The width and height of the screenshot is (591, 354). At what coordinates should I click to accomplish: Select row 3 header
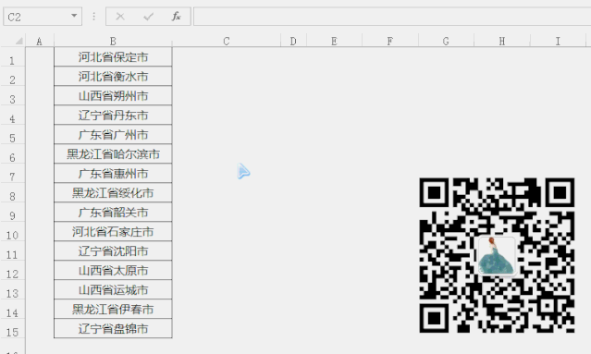coord(12,96)
